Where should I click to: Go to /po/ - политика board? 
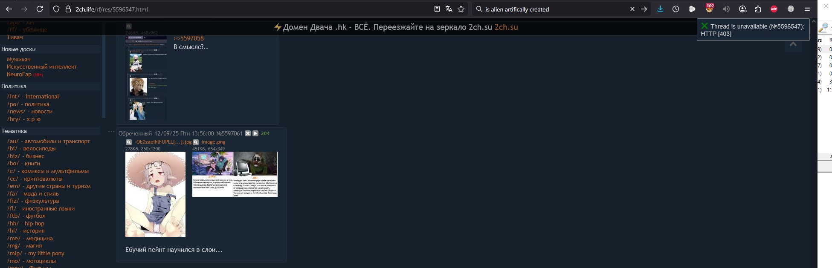tap(28, 104)
